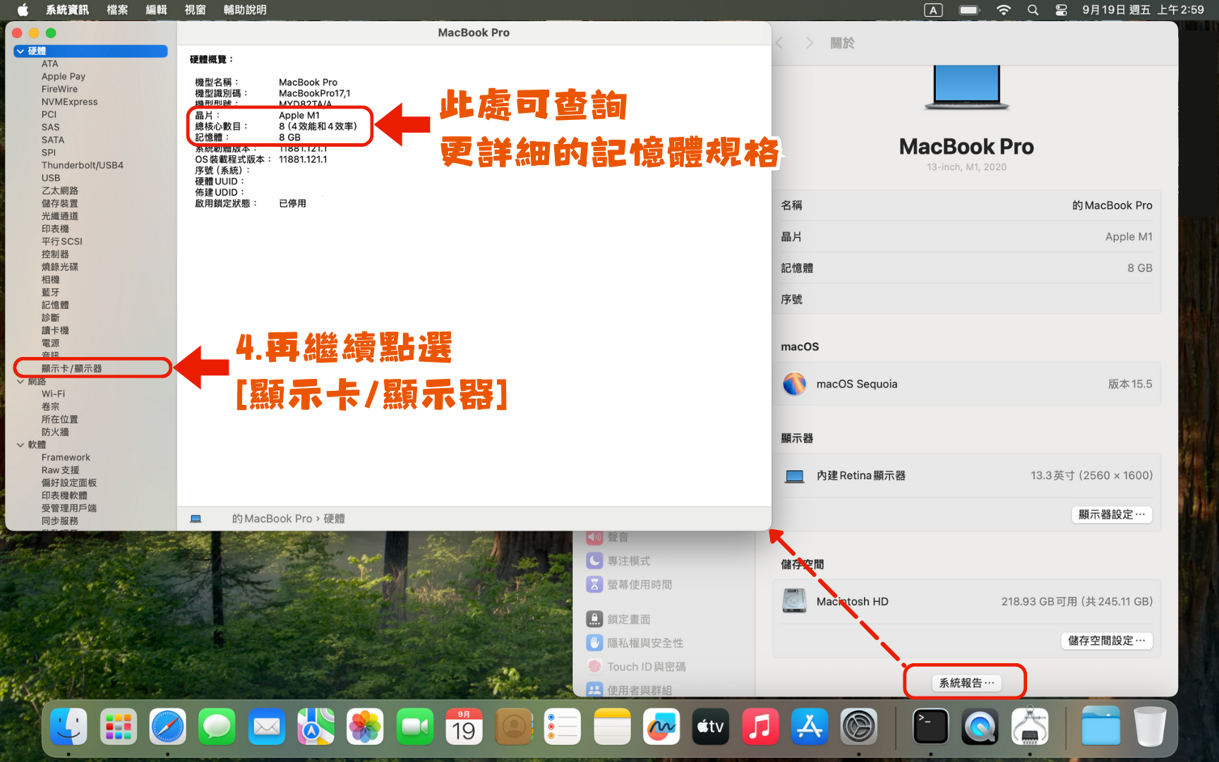The image size is (1219, 762).
Task: Open the Calendar icon showing 19
Action: pos(464,727)
